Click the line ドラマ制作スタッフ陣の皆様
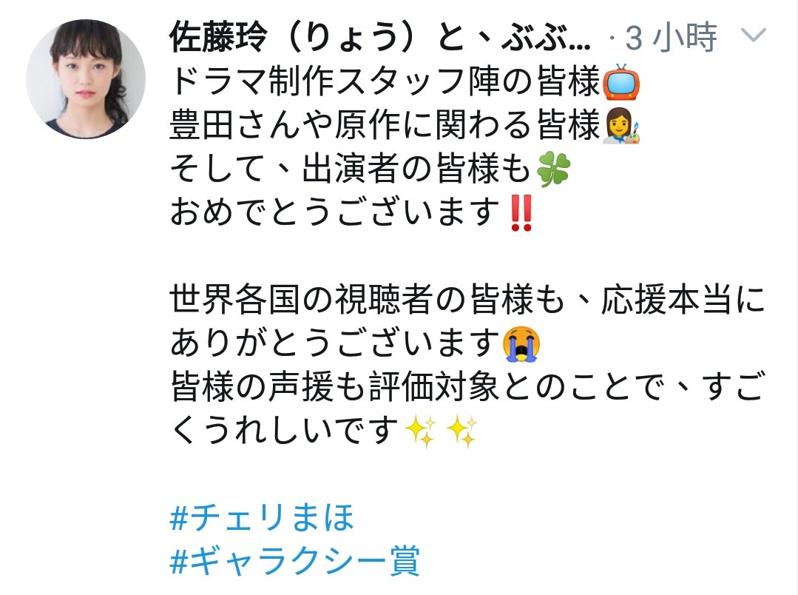Viewport: 798px width, 595px height. click(385, 81)
